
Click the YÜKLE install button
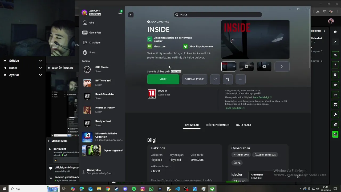pos(163,79)
